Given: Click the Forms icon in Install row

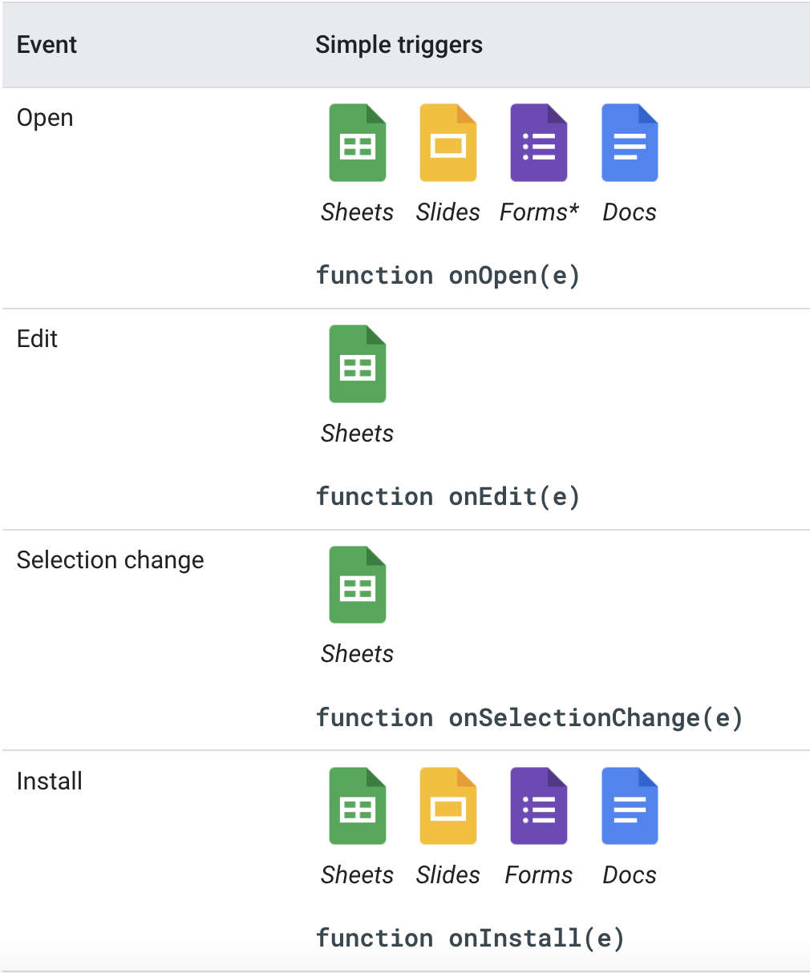Looking at the screenshot, I should 539,806.
